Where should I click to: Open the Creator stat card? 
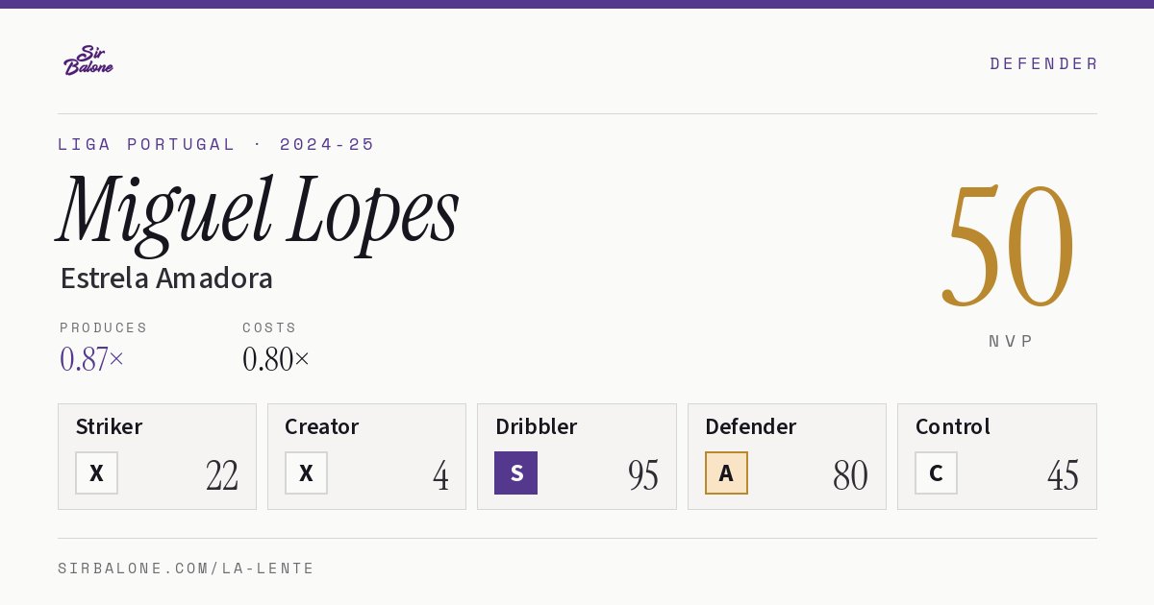pyautogui.click(x=366, y=456)
